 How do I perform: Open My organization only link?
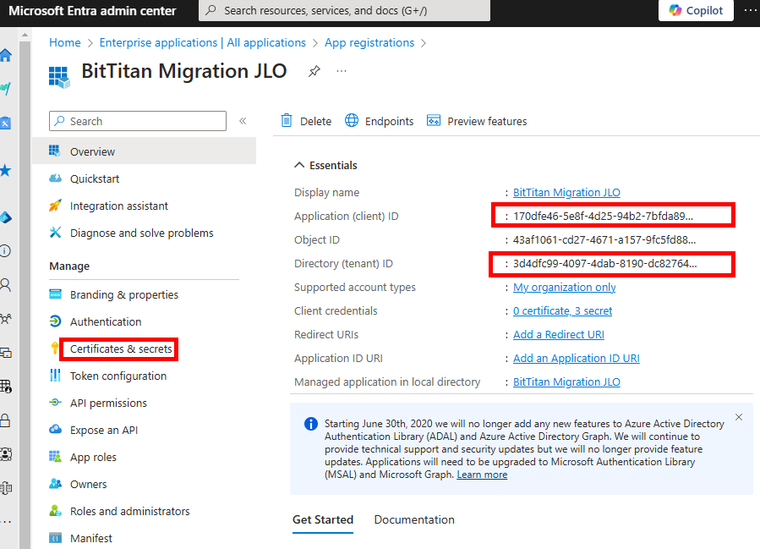[564, 287]
